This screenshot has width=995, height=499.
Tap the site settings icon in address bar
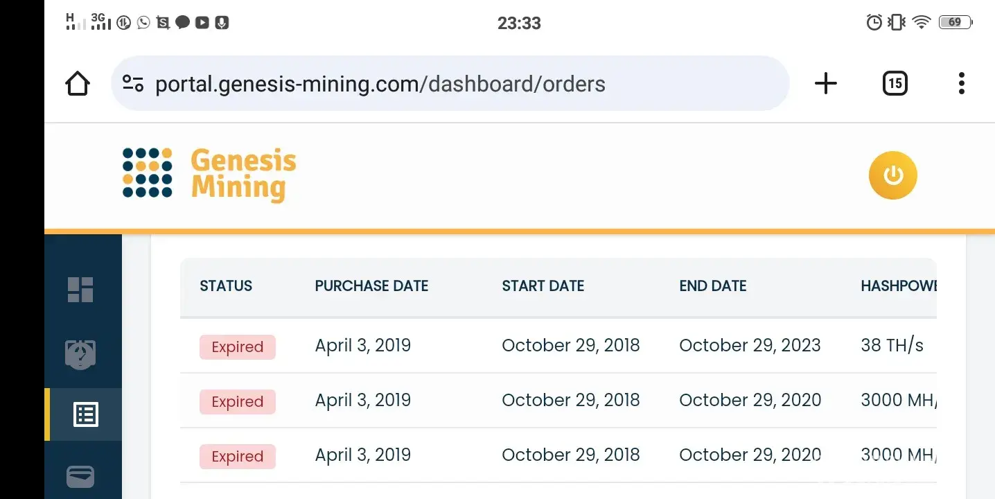click(133, 84)
